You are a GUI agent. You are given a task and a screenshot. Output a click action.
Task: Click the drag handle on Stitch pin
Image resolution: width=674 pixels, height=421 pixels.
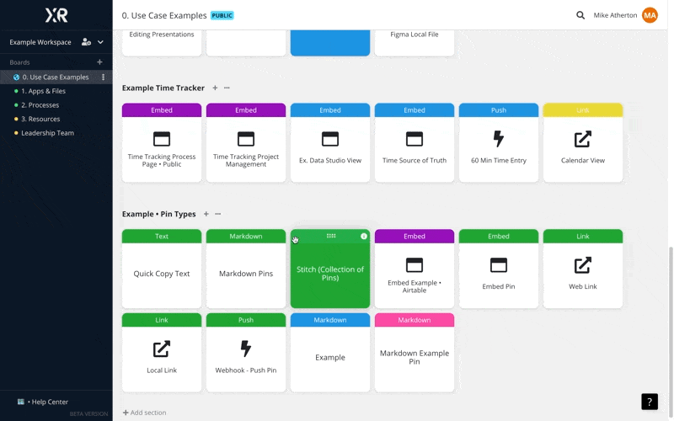point(331,236)
